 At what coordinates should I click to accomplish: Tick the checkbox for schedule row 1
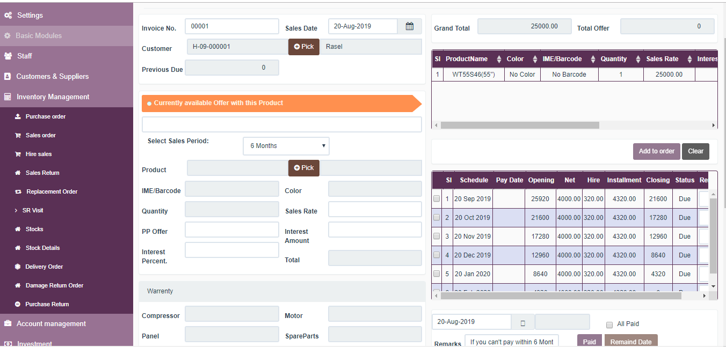437,198
